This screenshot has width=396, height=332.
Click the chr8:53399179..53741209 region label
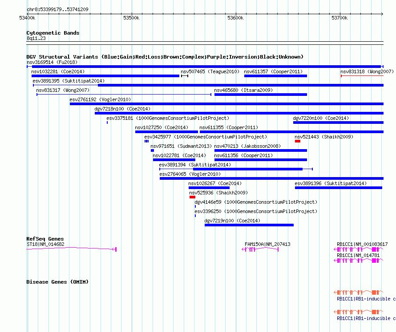coord(57,9)
